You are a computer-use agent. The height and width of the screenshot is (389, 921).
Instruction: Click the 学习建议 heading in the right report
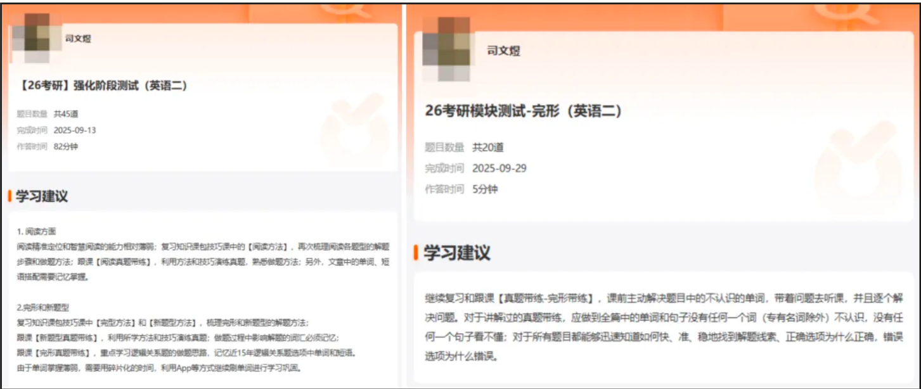457,253
